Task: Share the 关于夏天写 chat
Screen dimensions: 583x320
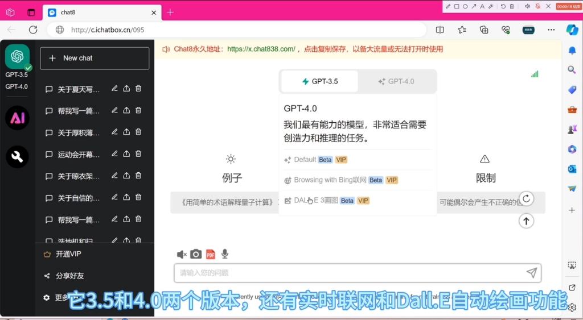Action: 126,88
